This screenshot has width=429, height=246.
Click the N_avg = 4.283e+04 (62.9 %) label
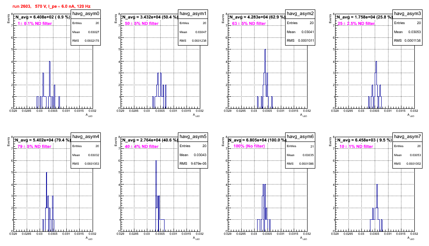click(257, 17)
